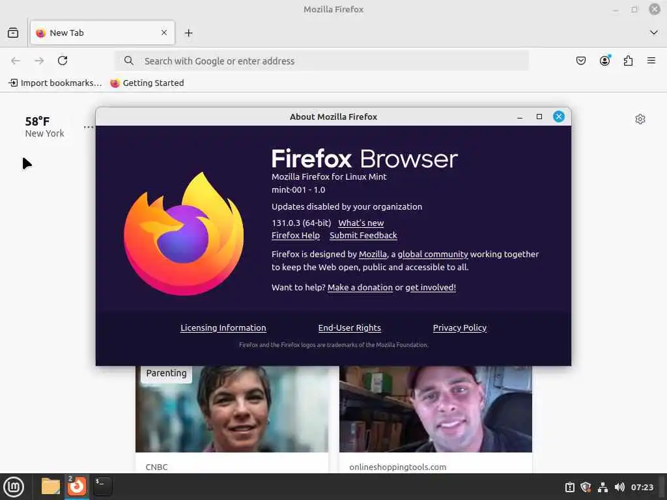Click the Firefox logo in About dialog
This screenshot has width=667, height=500.
[184, 234]
